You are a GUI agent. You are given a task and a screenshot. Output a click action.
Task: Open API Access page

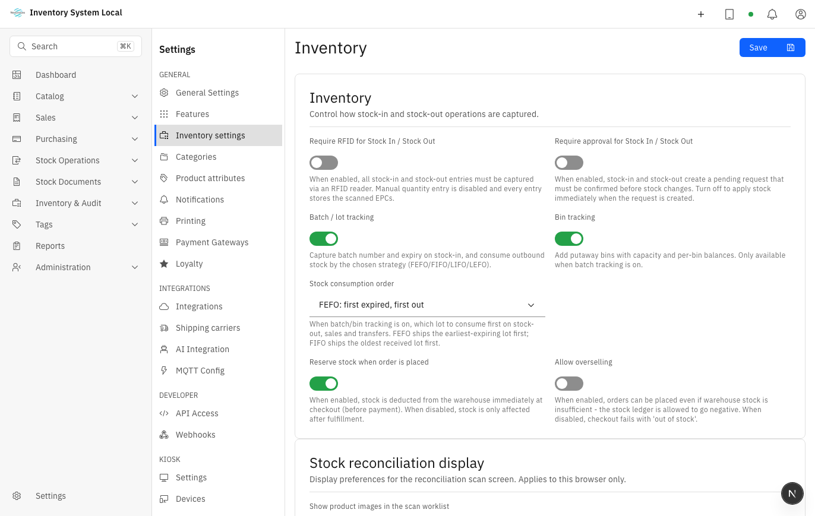pyautogui.click(x=218, y=413)
